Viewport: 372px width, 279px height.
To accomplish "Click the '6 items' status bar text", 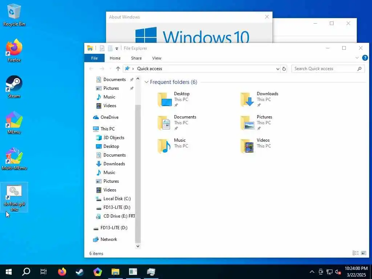I will [x=96, y=253].
